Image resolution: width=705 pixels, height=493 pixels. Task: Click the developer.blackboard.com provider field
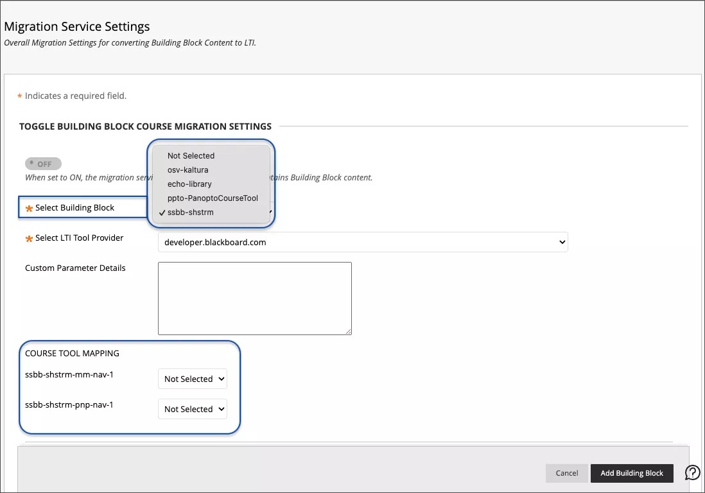tap(362, 242)
